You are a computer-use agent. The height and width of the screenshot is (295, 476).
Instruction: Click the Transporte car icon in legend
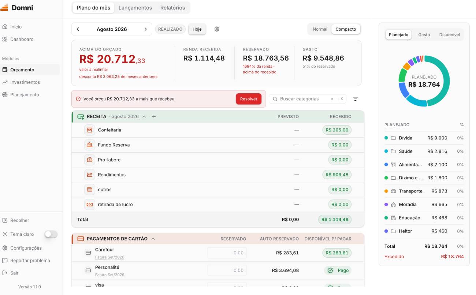coord(394,191)
